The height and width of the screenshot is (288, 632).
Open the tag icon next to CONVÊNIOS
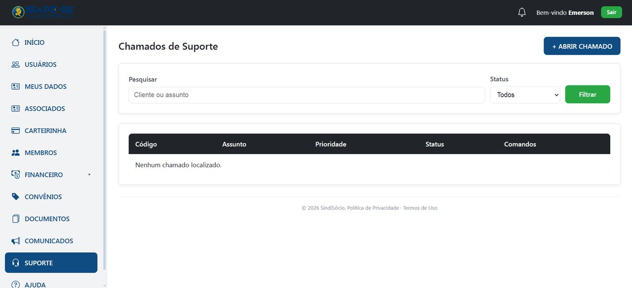click(x=16, y=197)
